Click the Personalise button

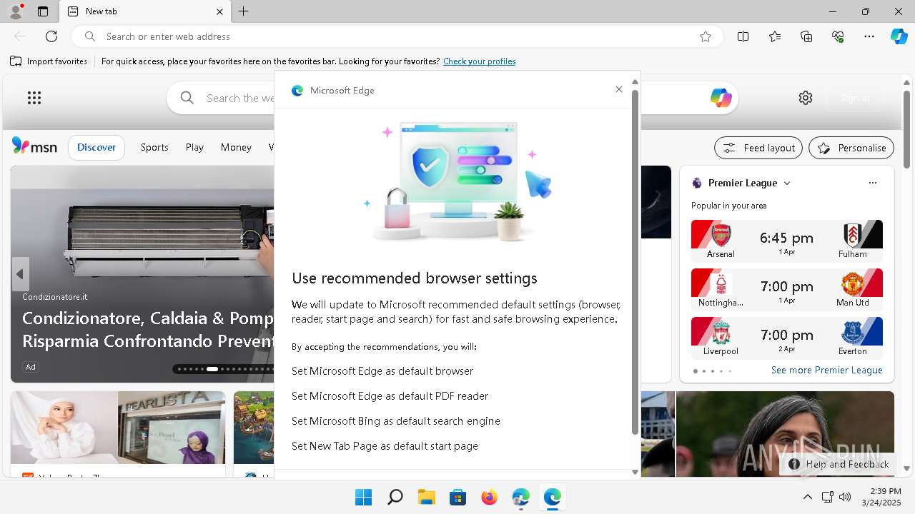[x=851, y=148]
